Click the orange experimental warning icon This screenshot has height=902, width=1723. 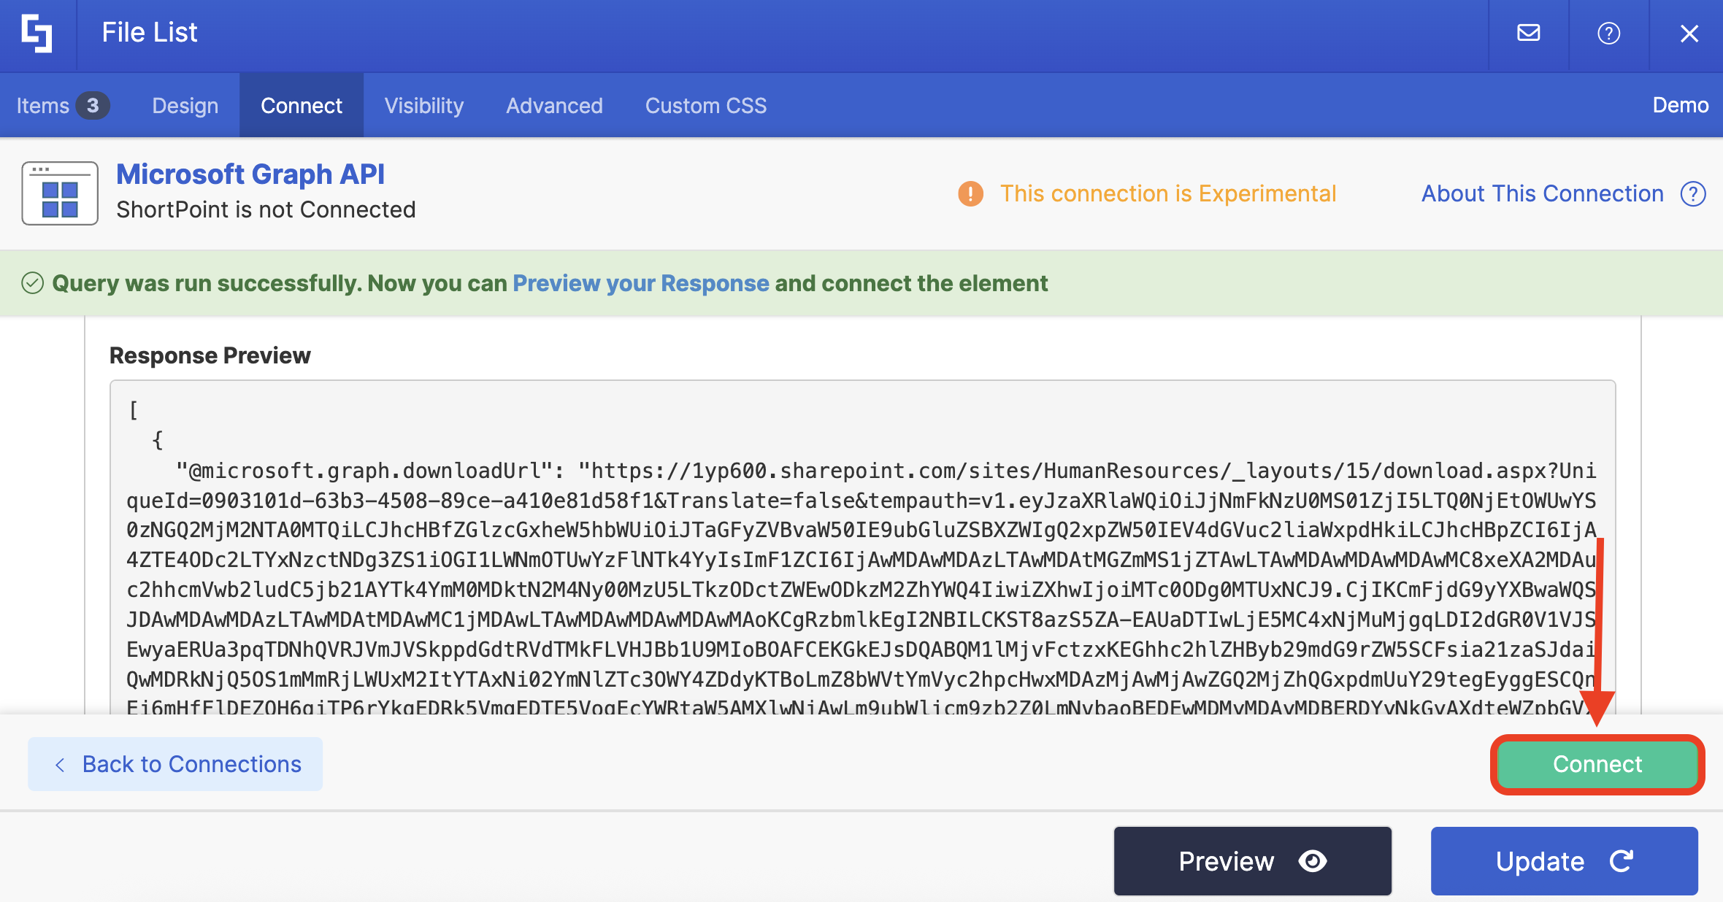[x=970, y=194]
